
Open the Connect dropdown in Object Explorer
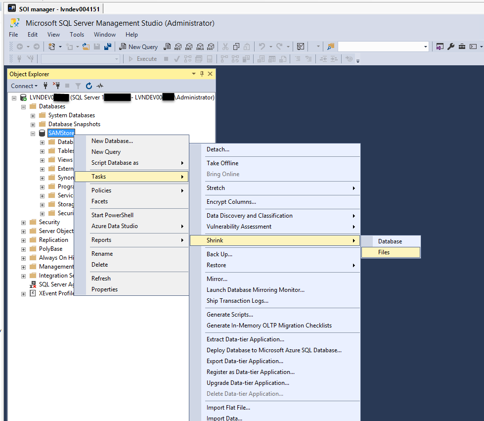[x=24, y=86]
